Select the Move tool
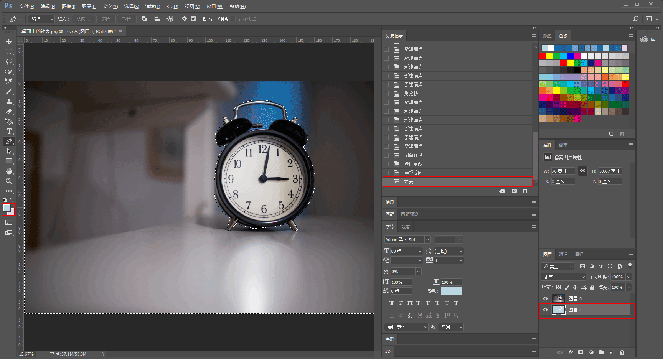Viewport: 663px width, 359px height. point(8,41)
